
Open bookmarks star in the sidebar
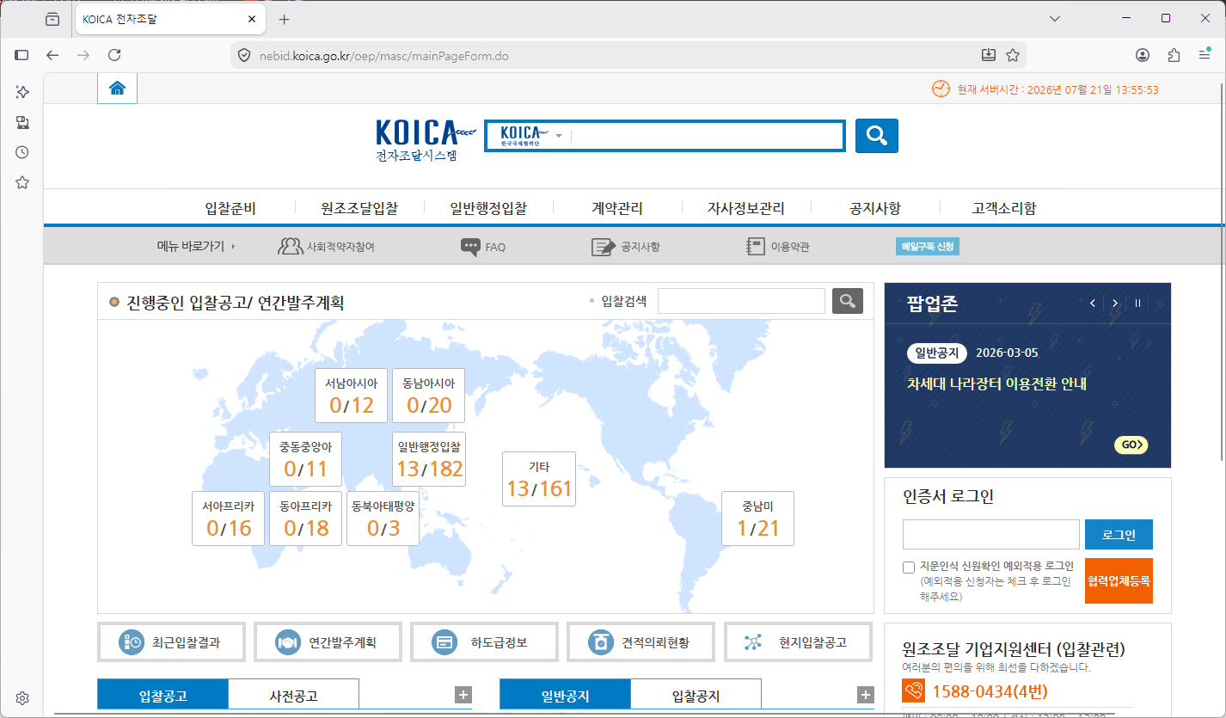(22, 182)
